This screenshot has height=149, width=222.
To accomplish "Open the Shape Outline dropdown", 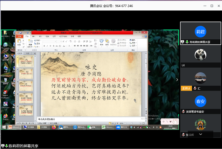I will click(x=122, y=43).
